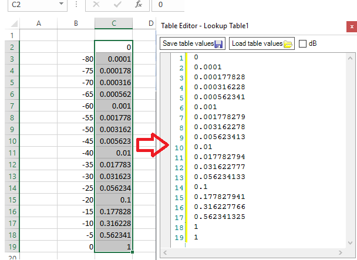
Task: Select cell with value -30
Action: (x=76, y=177)
